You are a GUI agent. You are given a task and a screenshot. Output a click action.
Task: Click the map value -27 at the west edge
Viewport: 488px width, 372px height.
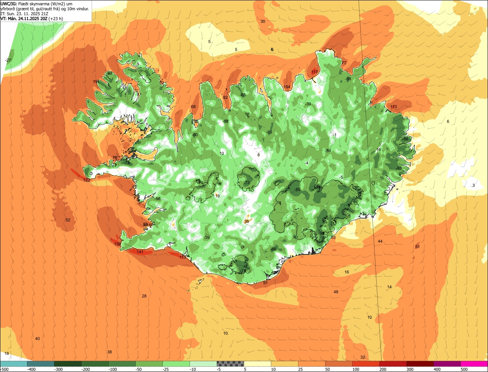(8, 60)
